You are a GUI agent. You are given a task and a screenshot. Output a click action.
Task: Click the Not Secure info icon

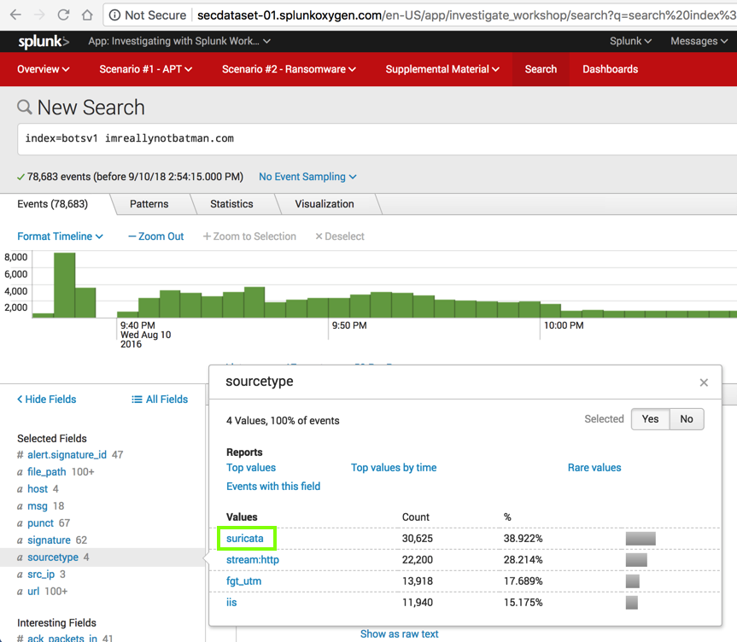pos(114,15)
